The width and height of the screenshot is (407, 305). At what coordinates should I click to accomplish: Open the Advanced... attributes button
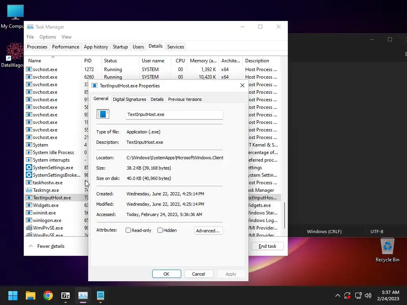click(x=208, y=231)
